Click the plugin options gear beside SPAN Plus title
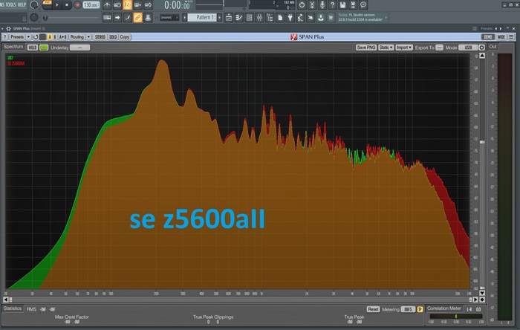 click(x=7, y=27)
